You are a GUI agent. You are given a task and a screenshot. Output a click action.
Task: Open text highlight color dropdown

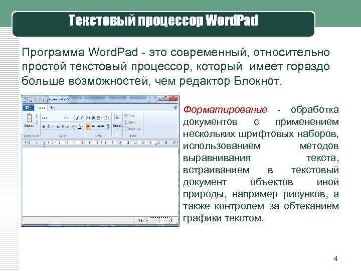coord(74,126)
